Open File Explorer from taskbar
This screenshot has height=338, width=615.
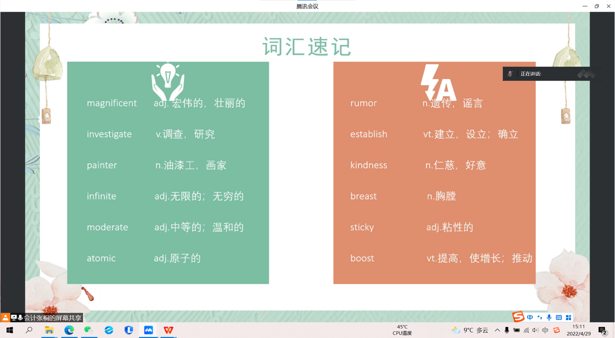49,330
